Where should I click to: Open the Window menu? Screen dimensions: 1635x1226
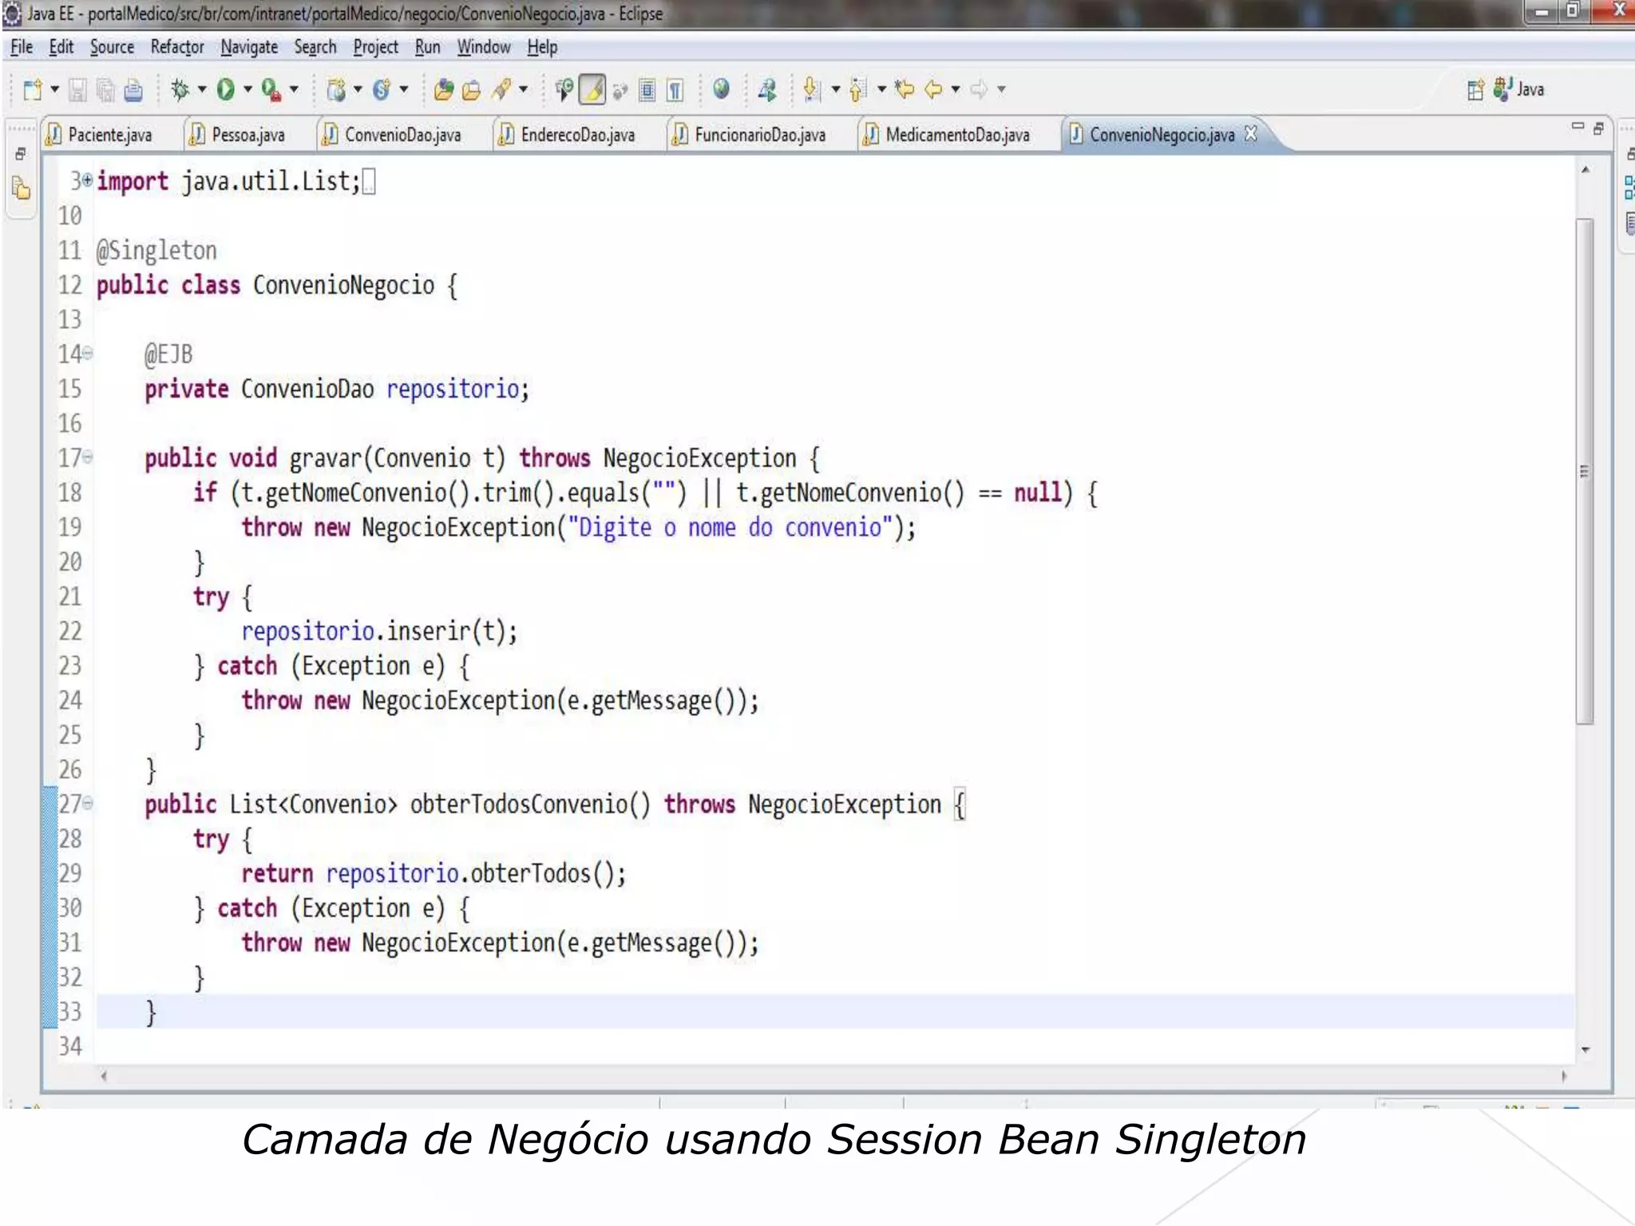[484, 47]
